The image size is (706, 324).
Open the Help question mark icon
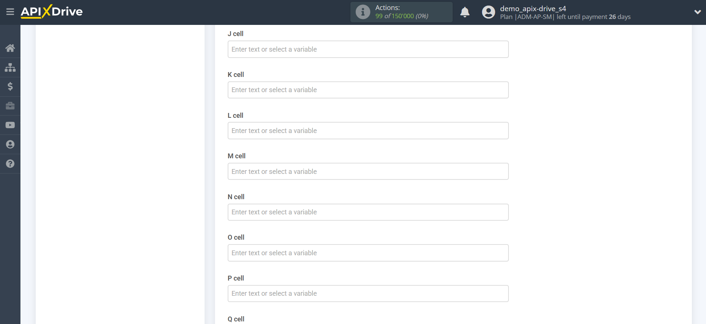(10, 163)
